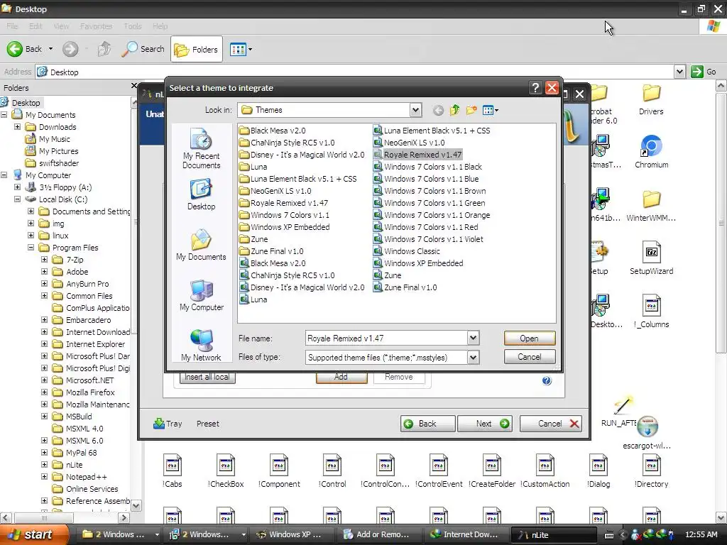Expand the 7-Zip folder node
This screenshot has width=727, height=545.
(45, 260)
